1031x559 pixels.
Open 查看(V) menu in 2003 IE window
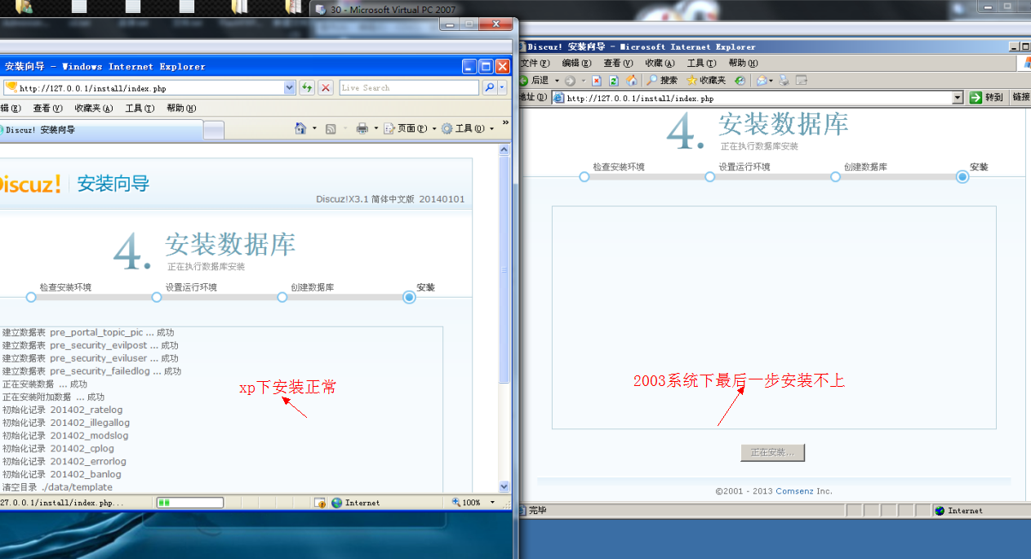(x=618, y=63)
